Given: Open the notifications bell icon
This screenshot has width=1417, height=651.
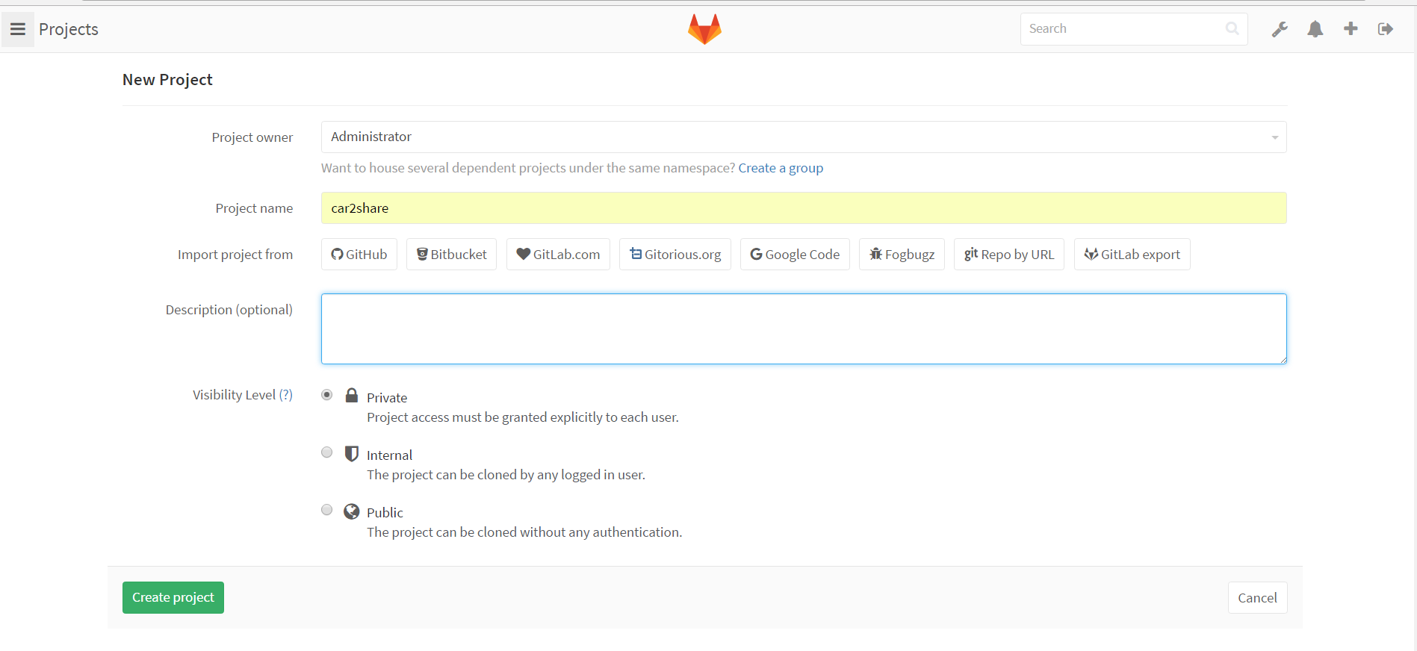Looking at the screenshot, I should pyautogui.click(x=1315, y=29).
